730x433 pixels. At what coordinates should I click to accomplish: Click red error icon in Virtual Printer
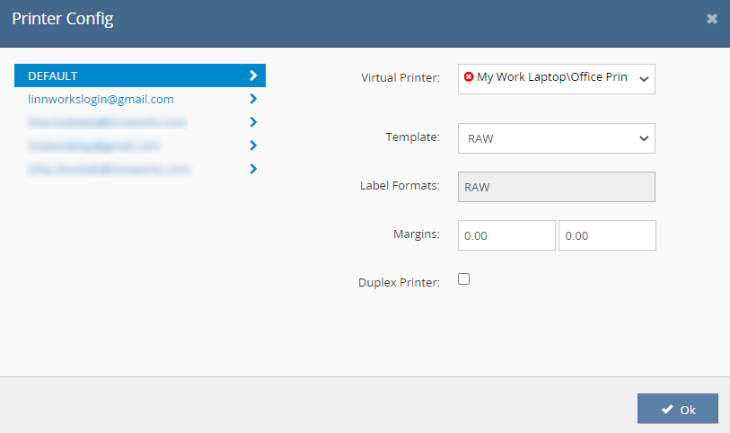[x=469, y=77]
